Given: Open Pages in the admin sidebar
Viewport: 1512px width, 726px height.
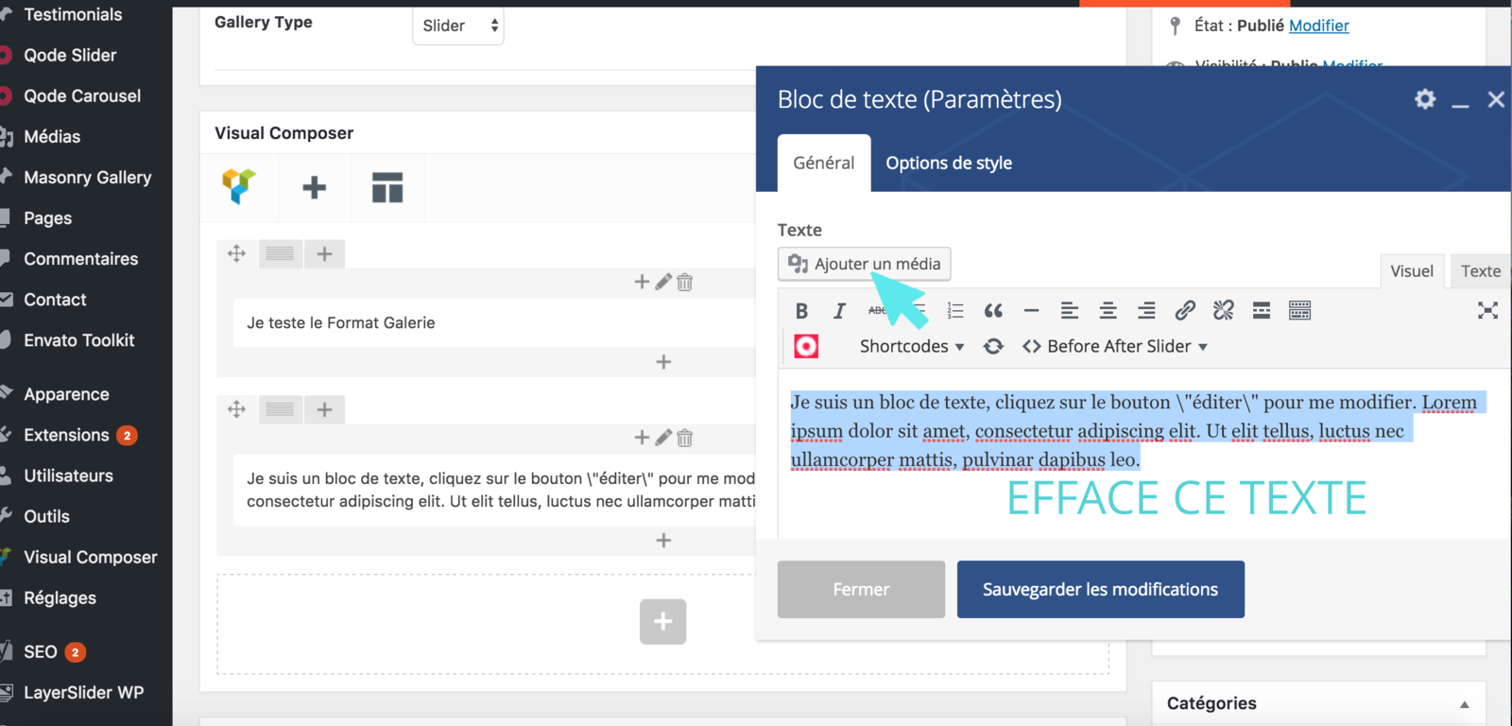Looking at the screenshot, I should click(x=47, y=217).
